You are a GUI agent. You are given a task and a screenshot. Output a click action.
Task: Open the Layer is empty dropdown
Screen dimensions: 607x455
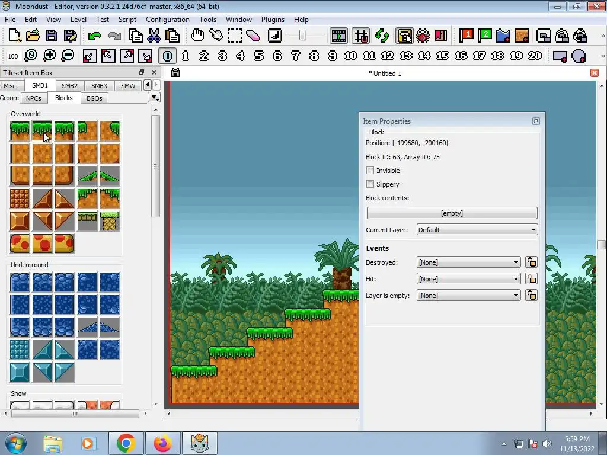468,296
